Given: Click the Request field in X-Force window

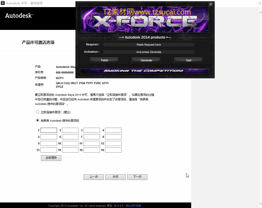Looking at the screenshot, I should pyautogui.click(x=149, y=45).
